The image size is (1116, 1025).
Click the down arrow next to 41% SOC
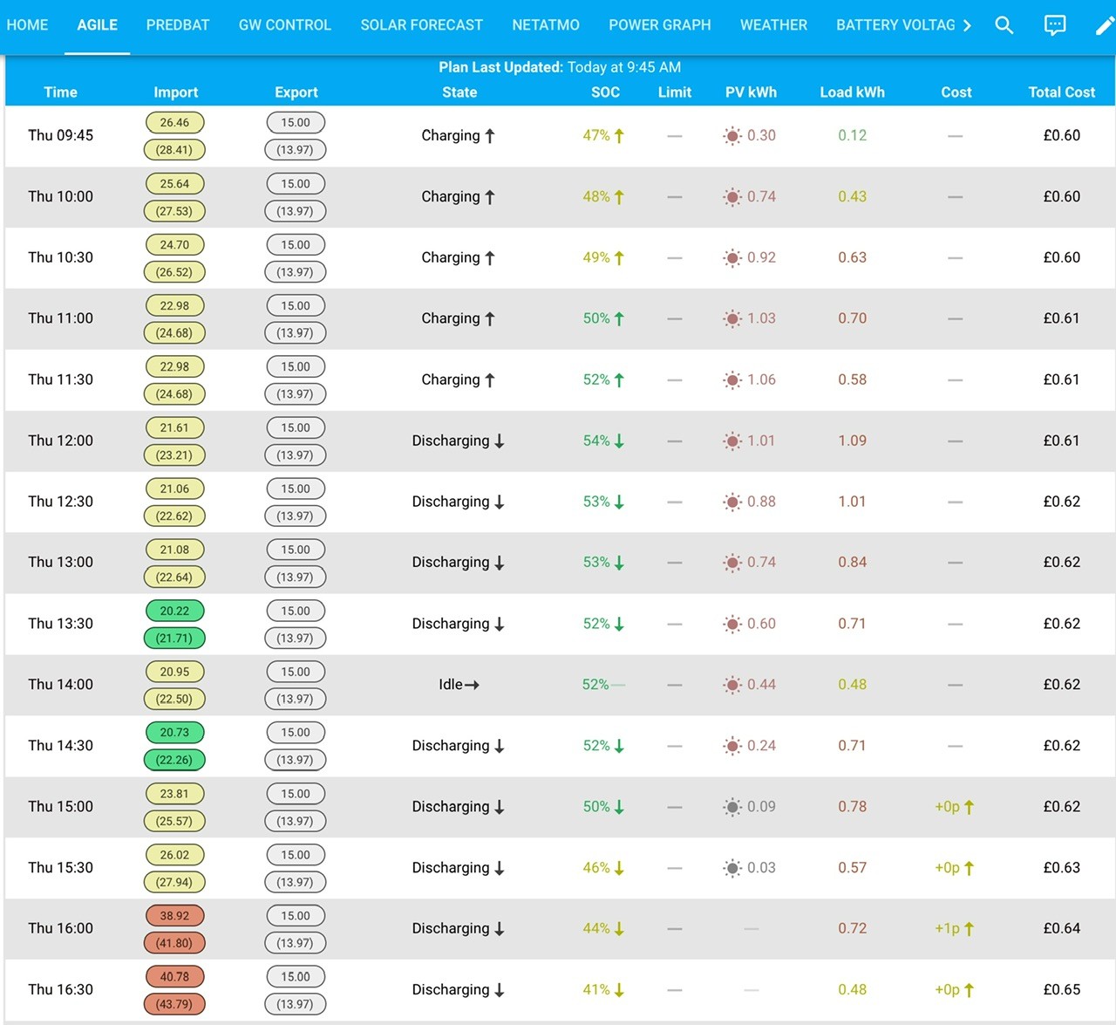point(619,990)
